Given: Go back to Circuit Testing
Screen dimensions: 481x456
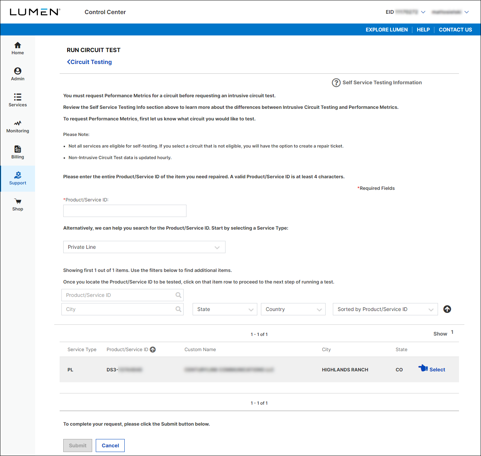Looking at the screenshot, I should (x=89, y=62).
